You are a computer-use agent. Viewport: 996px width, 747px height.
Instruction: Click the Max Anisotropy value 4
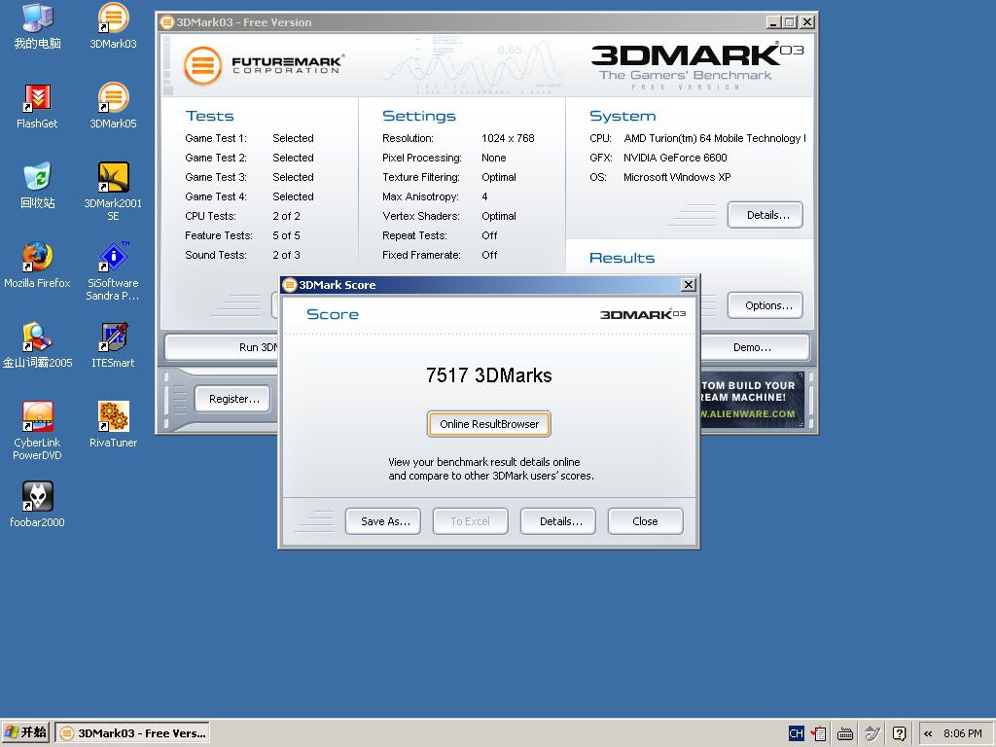[484, 196]
